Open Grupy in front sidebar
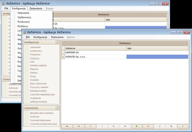This screenshot has height=132, width=192. (33, 76)
